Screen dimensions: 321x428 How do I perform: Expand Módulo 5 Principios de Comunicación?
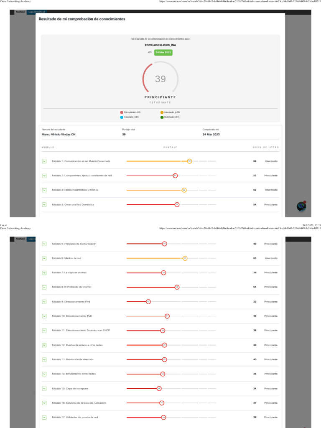tap(44, 244)
